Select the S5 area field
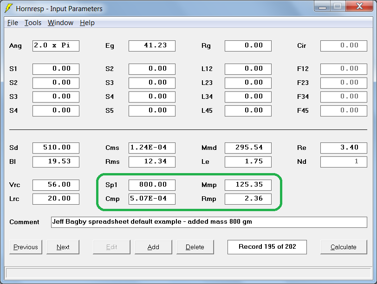Screen dimensions: 377x284 (152, 111)
